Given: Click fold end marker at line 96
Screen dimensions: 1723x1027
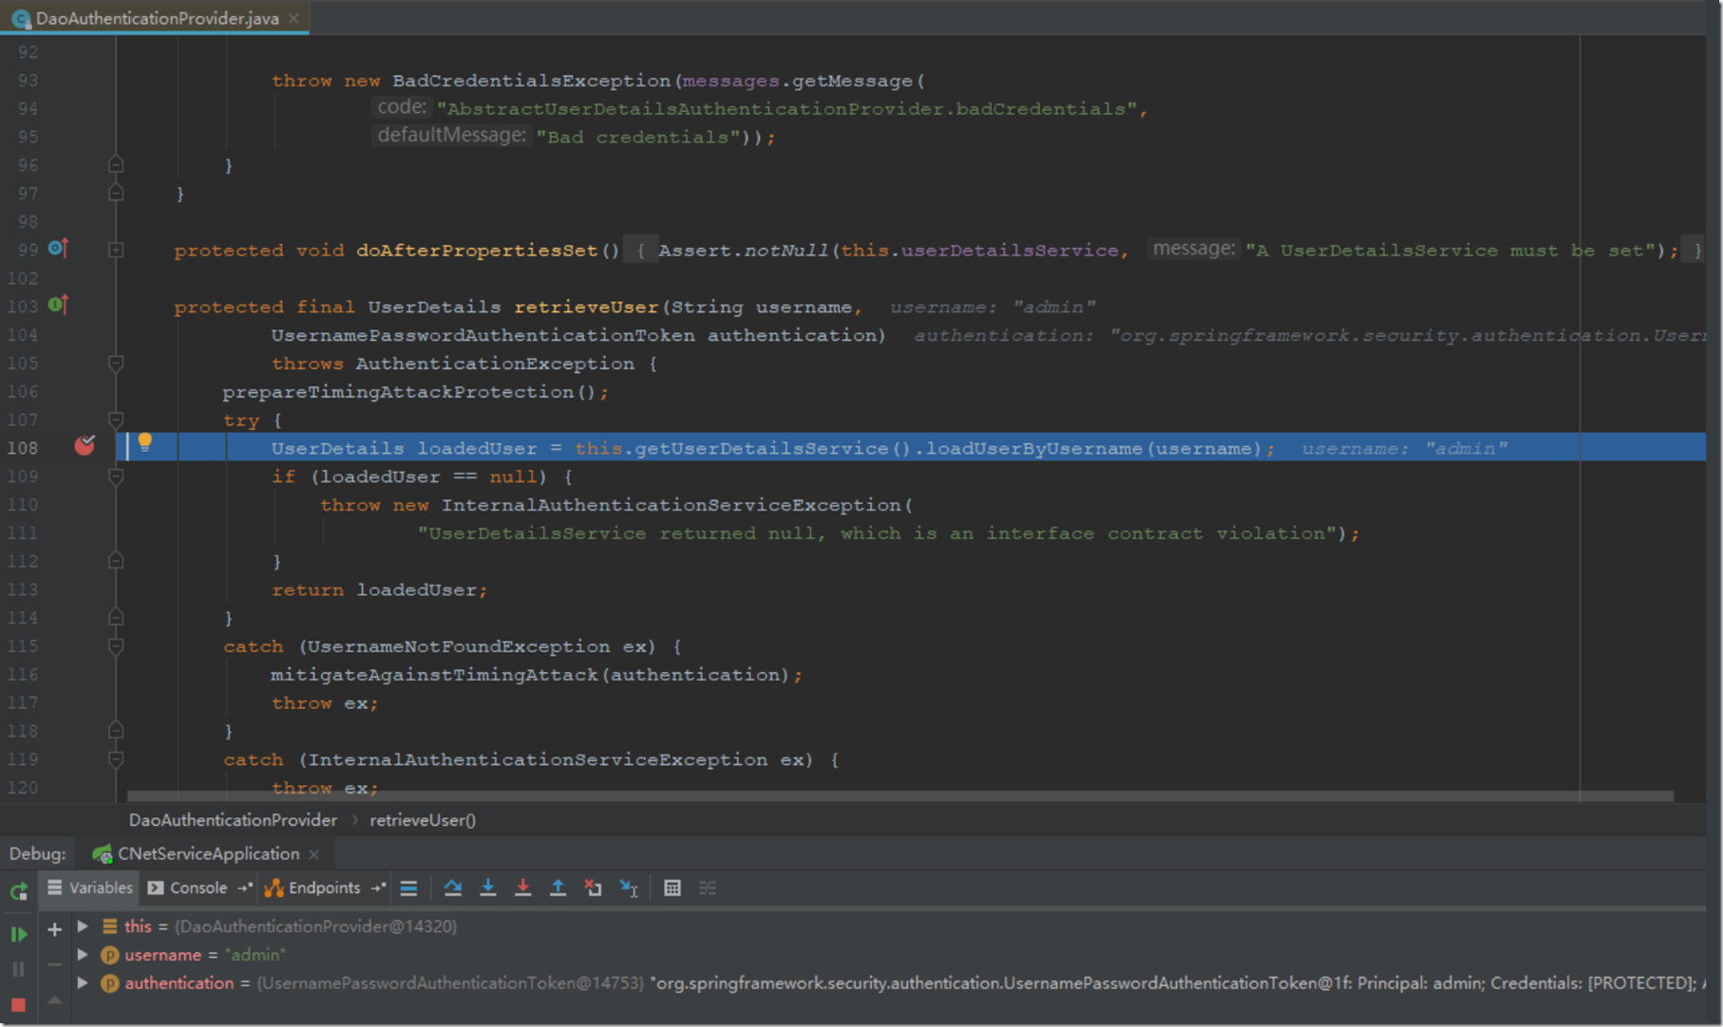Looking at the screenshot, I should point(116,165).
